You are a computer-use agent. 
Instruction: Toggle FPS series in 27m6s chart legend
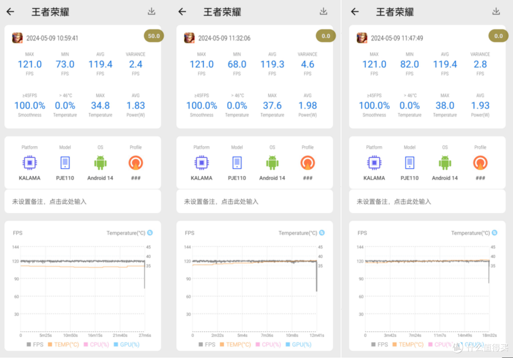(x=35, y=345)
